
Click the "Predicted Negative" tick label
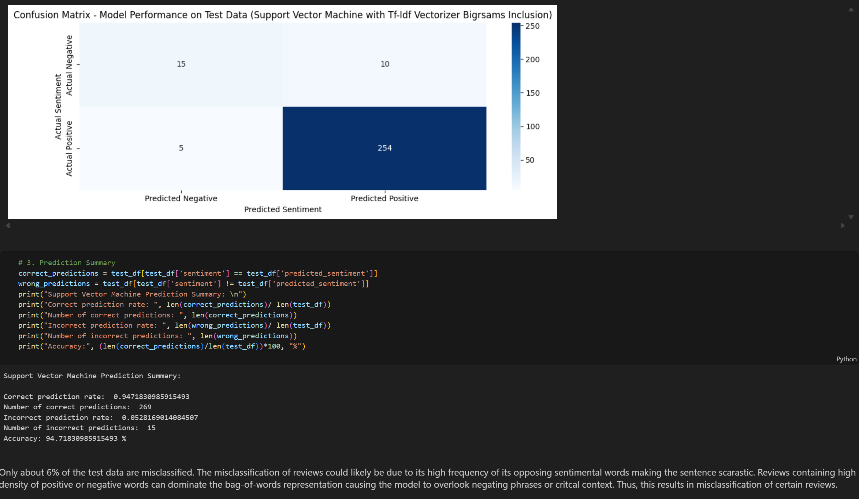click(x=181, y=198)
